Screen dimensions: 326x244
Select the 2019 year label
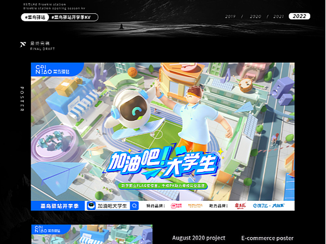(230, 16)
